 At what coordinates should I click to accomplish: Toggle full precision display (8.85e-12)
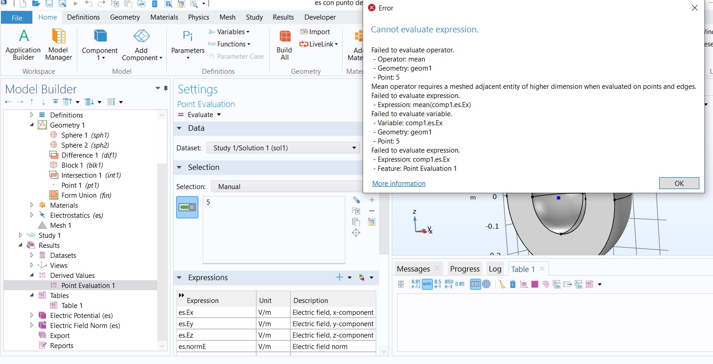416,284
